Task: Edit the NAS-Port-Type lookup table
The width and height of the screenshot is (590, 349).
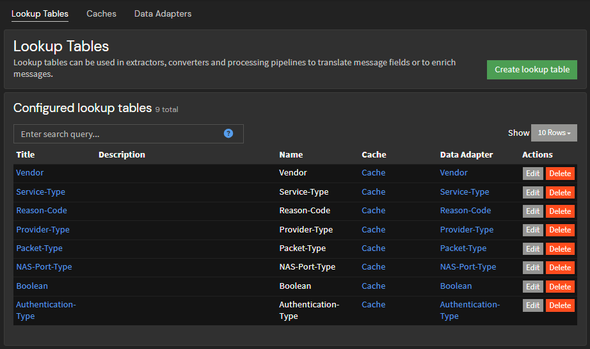Action: (532, 267)
